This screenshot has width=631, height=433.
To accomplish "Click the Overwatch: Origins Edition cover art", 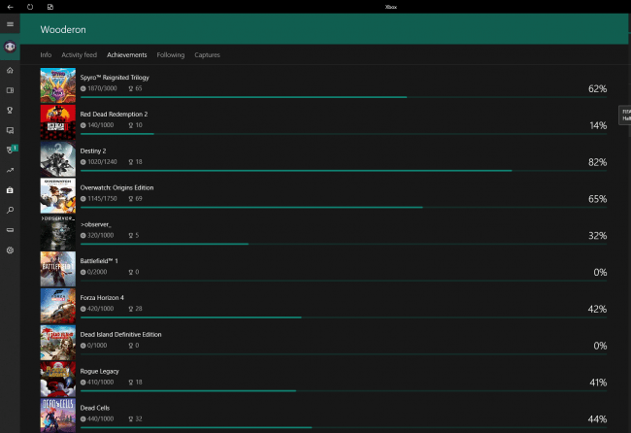I will (x=57, y=195).
